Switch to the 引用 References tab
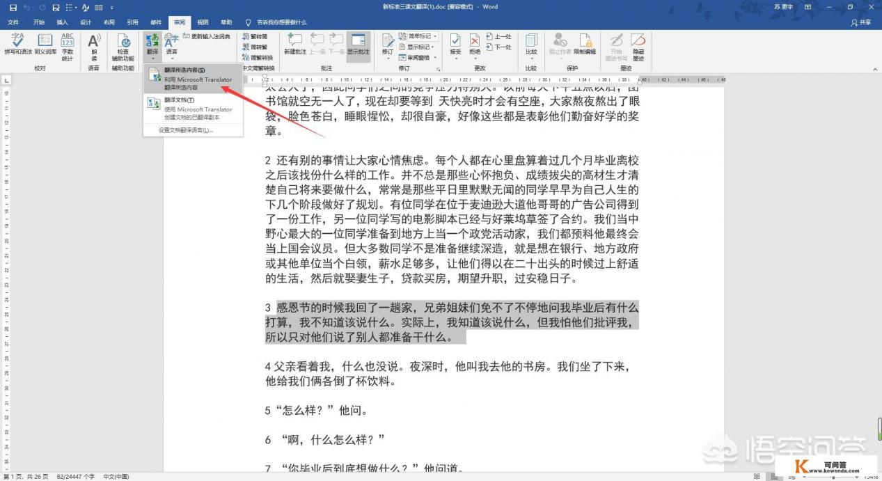 (132, 22)
